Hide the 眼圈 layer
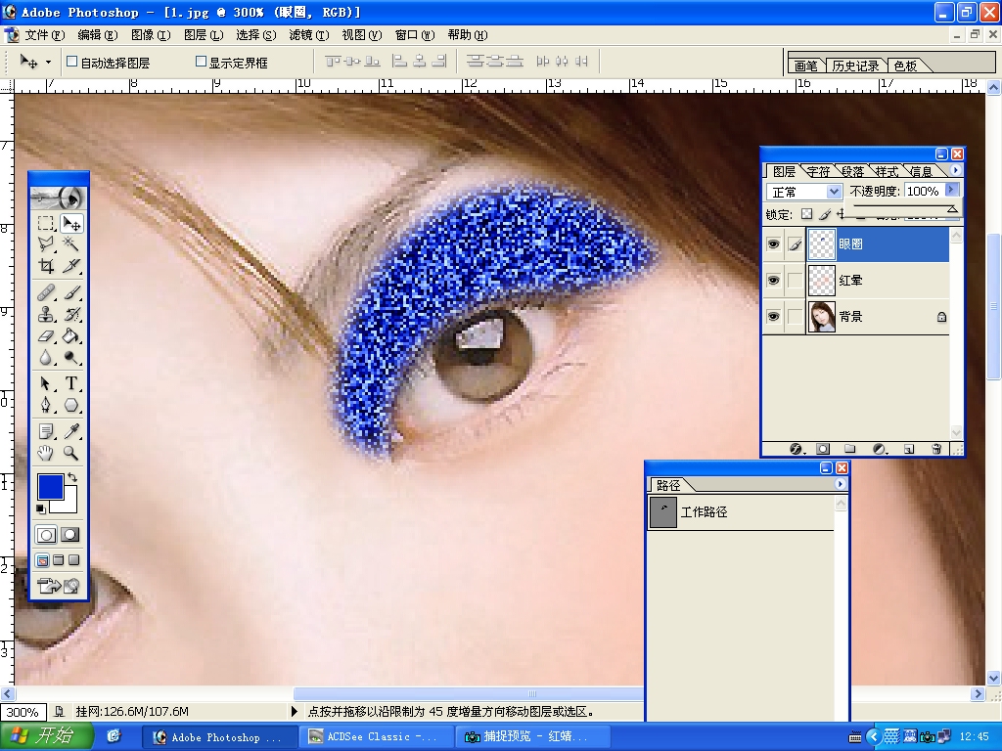This screenshot has height=751, width=1002. [x=773, y=243]
